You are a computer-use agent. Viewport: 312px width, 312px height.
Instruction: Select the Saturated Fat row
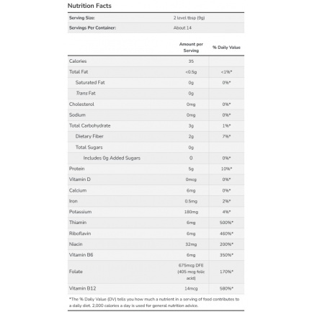tap(156, 83)
